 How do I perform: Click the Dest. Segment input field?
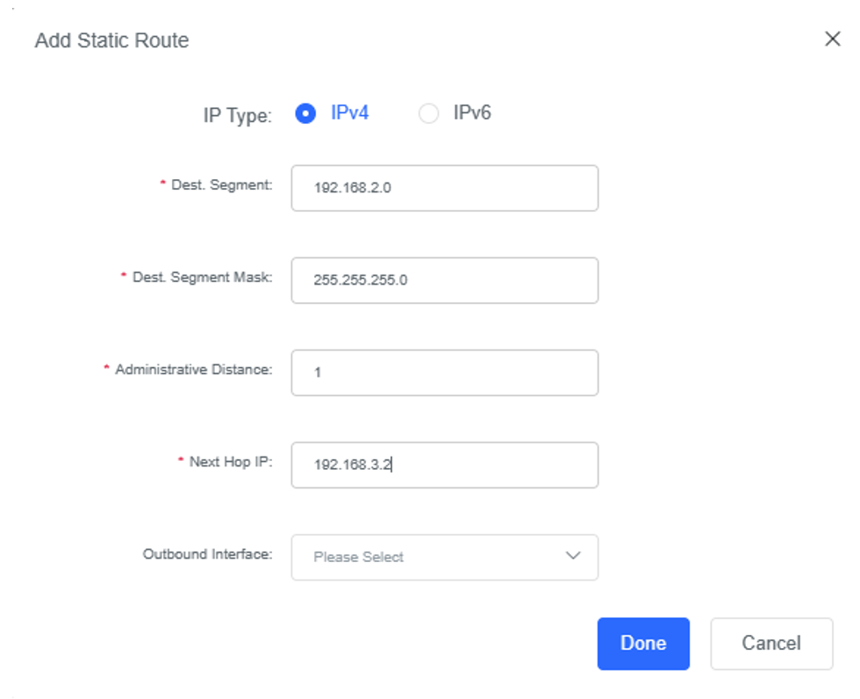[444, 188]
